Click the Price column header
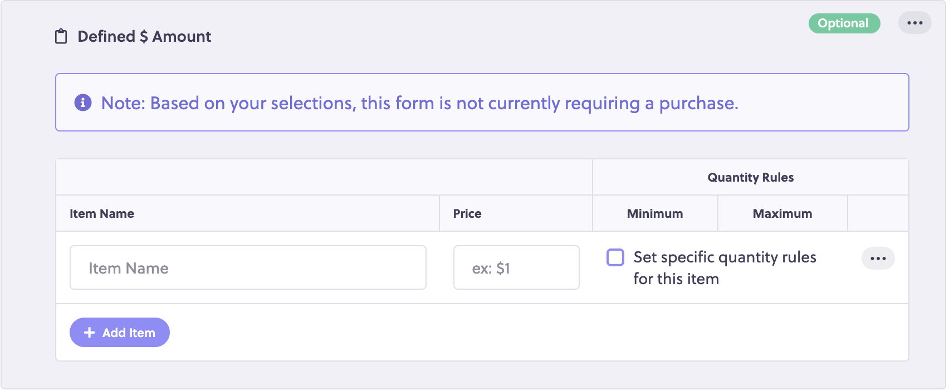The height and width of the screenshot is (390, 949). 467,213
